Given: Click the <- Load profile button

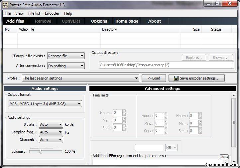Looking at the screenshot, I should (x=154, y=78).
